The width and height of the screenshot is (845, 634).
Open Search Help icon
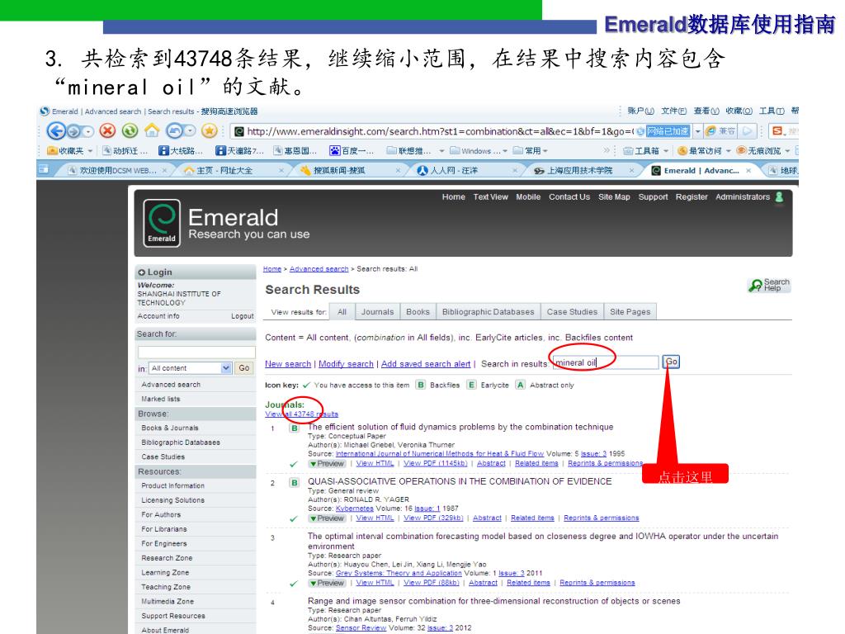click(x=769, y=285)
